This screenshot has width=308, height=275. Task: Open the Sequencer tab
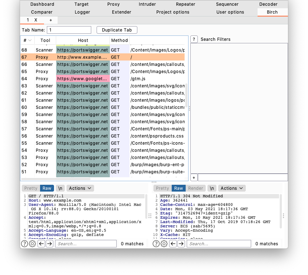[x=227, y=4]
